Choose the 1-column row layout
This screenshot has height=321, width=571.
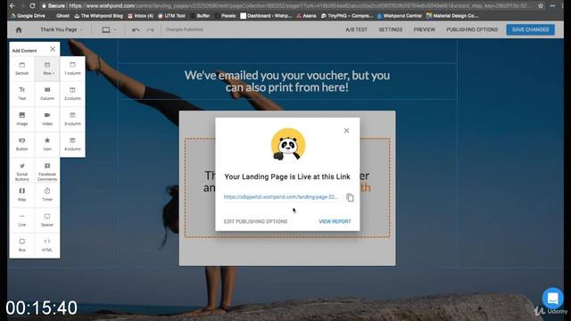click(72, 69)
